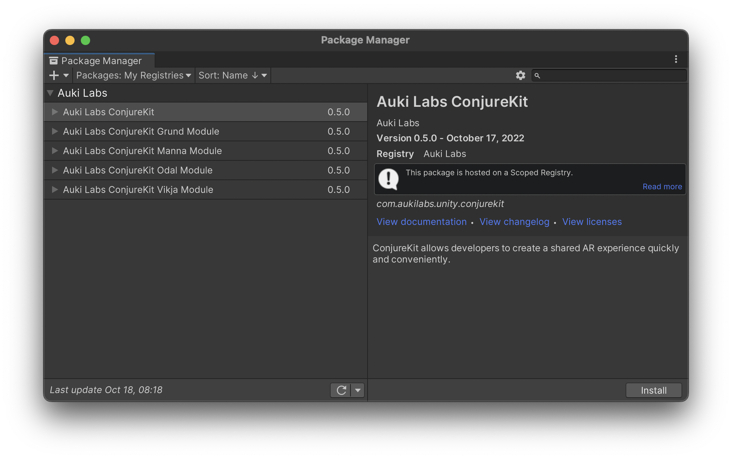Expand ConjureKit Manna Module versions

click(x=55, y=151)
